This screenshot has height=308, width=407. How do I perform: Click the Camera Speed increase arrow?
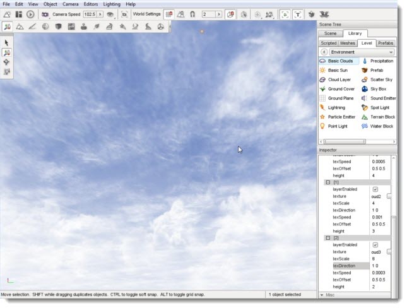tap(100, 15)
